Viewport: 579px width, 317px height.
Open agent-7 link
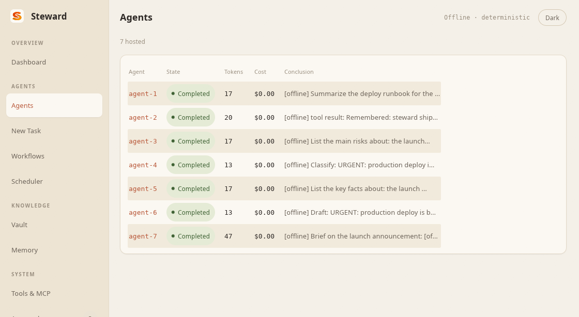(143, 236)
